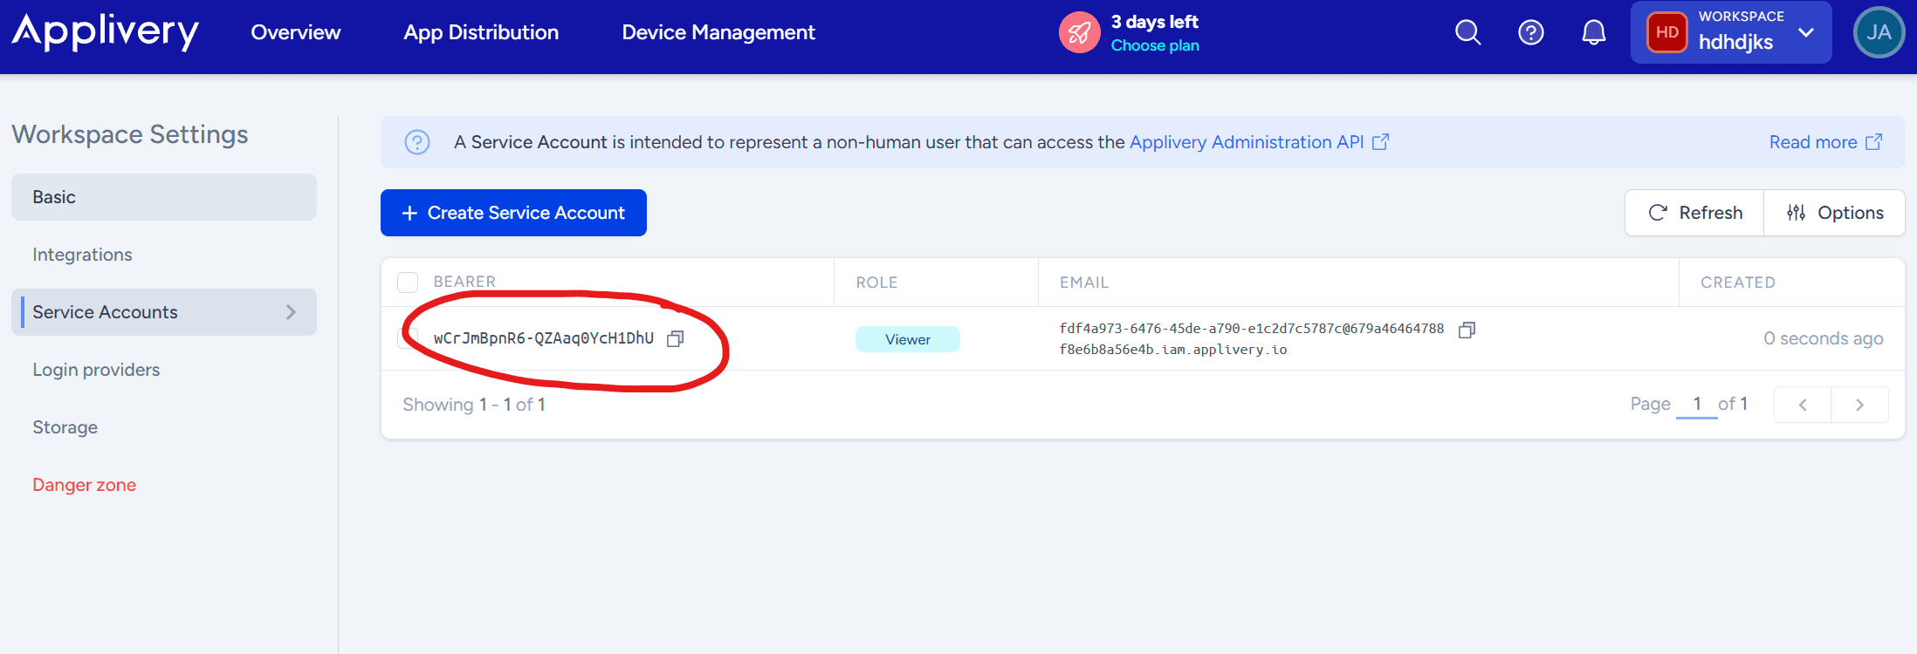This screenshot has width=1917, height=654.
Task: Click the 3 days left text
Action: click(1154, 22)
